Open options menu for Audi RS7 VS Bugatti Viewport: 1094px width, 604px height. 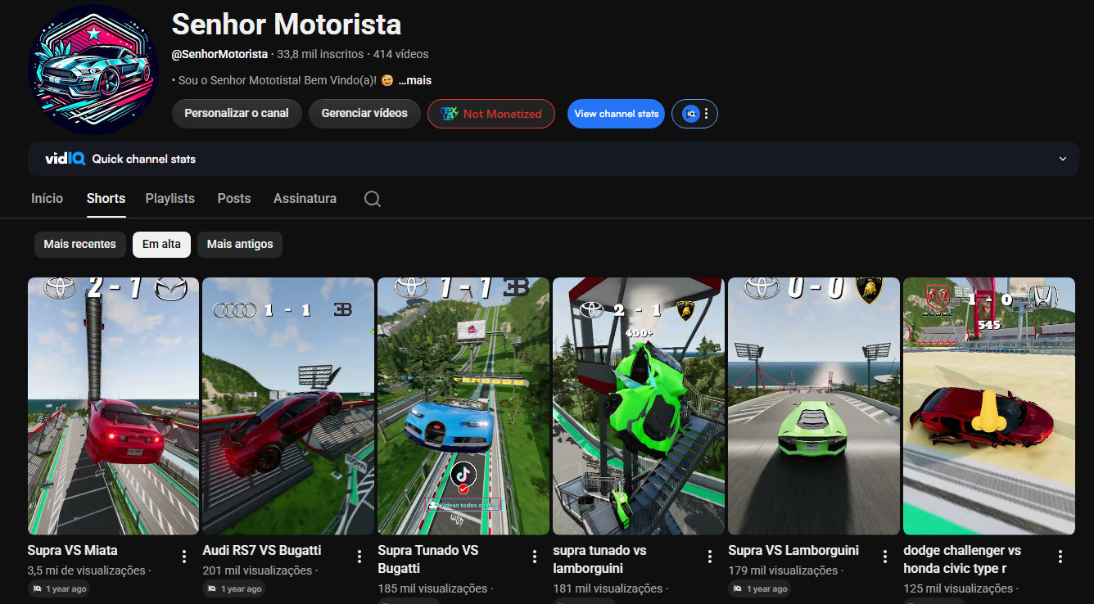tap(359, 557)
